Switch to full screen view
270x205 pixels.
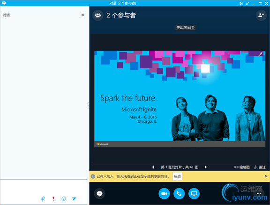(x=247, y=3)
